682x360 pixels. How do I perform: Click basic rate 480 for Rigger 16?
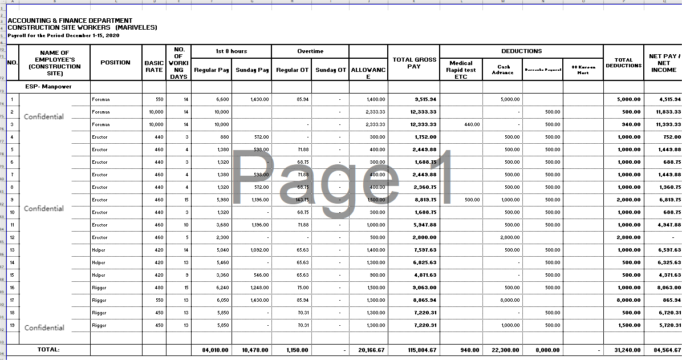coord(159,288)
